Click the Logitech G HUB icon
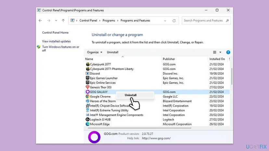 point(87,120)
